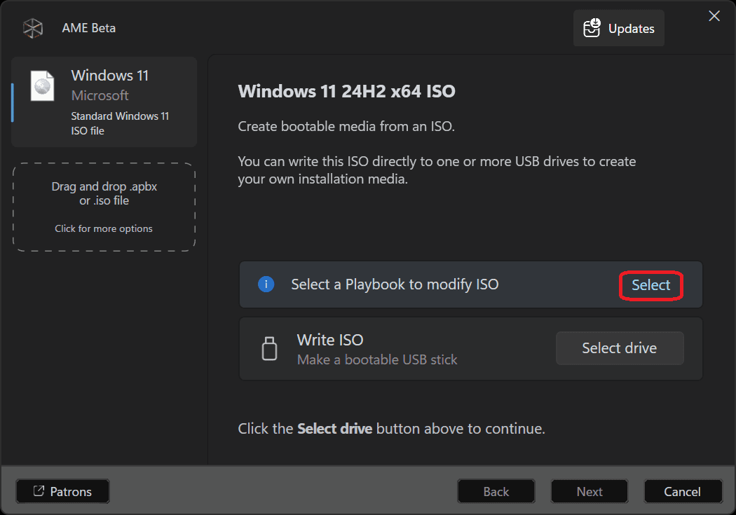Click the AME Beta title text
Image resolution: width=736 pixels, height=515 pixels.
click(x=88, y=29)
